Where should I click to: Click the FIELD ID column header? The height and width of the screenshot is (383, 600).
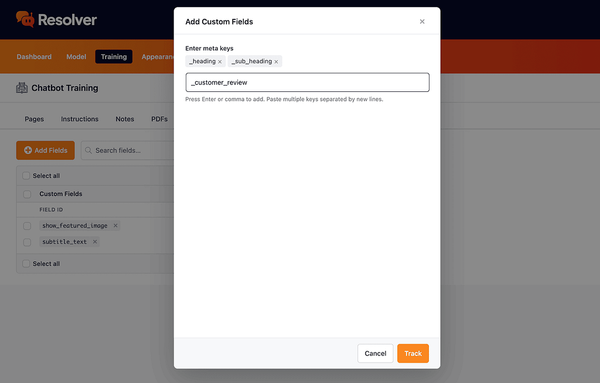pyautogui.click(x=52, y=210)
